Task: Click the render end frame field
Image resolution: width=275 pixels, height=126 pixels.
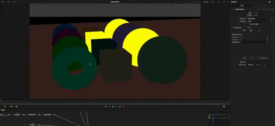Action: (x=11, y=106)
